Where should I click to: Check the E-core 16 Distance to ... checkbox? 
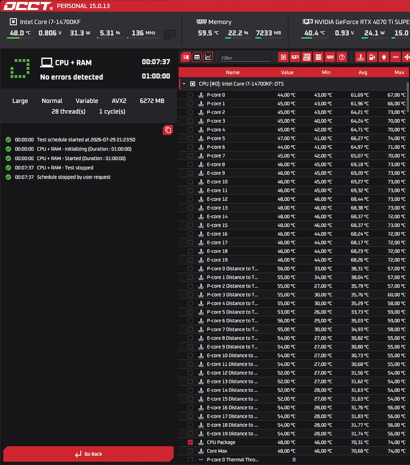[x=190, y=408]
